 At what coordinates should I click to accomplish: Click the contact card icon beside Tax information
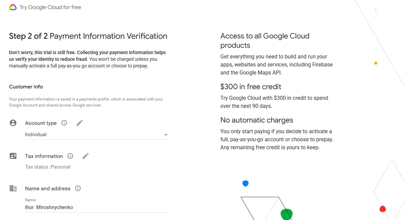tap(13, 156)
